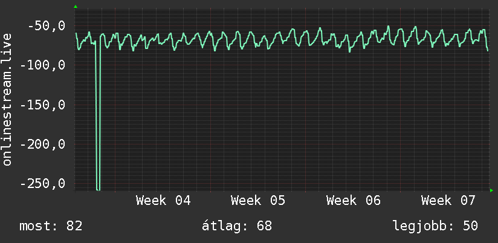The height and width of the screenshot is (243, 498).
Task: Click the signal line's highest peak after Week 06
Action: click(x=389, y=27)
